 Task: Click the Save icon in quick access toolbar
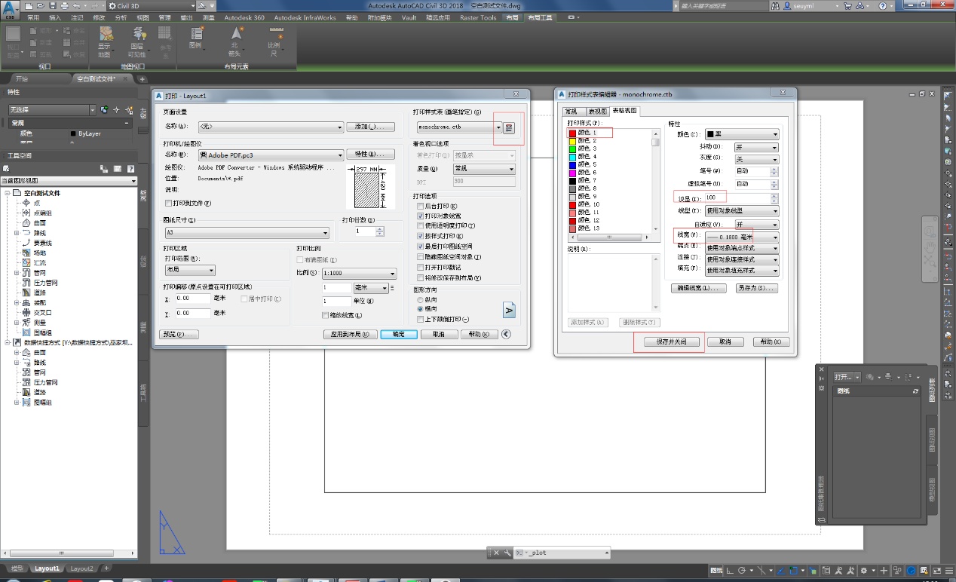click(54, 5)
